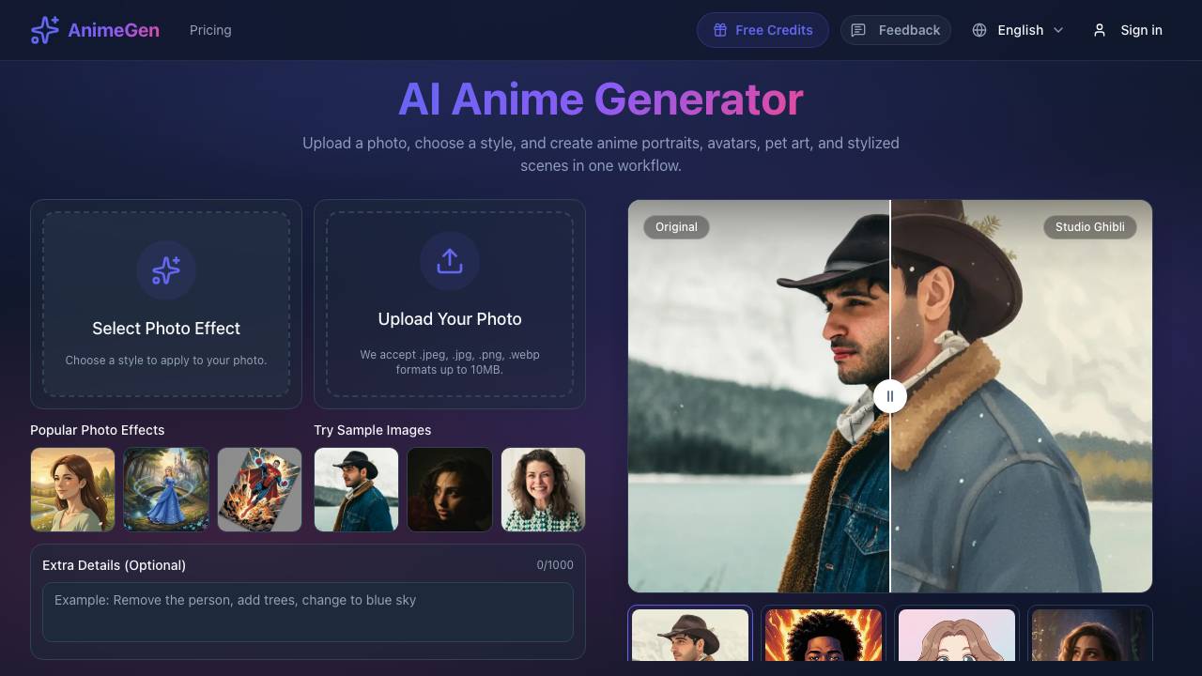Select the forest woman preview thumbnail
Viewport: 1202px width, 676px height.
[1090, 635]
